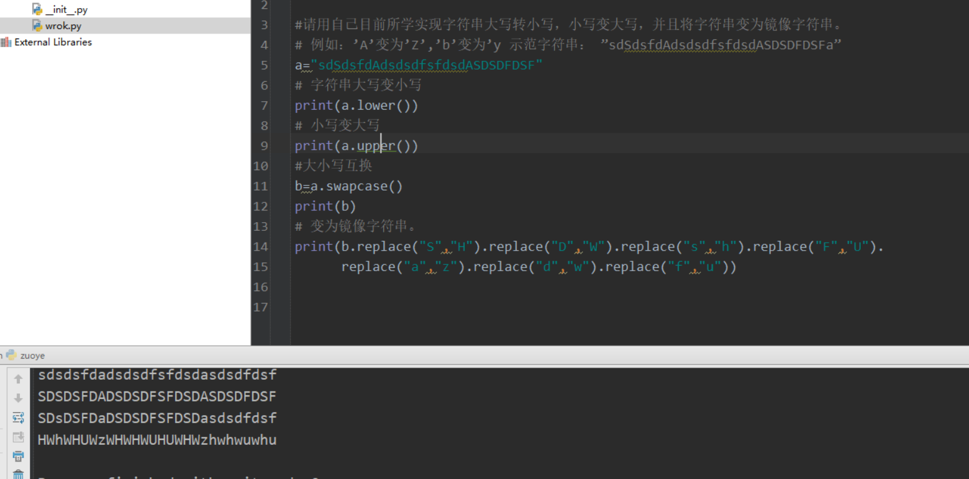Click the Python icon beside zuoye

[11, 356]
